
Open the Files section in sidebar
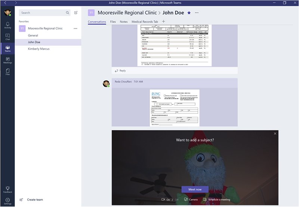coord(7,72)
